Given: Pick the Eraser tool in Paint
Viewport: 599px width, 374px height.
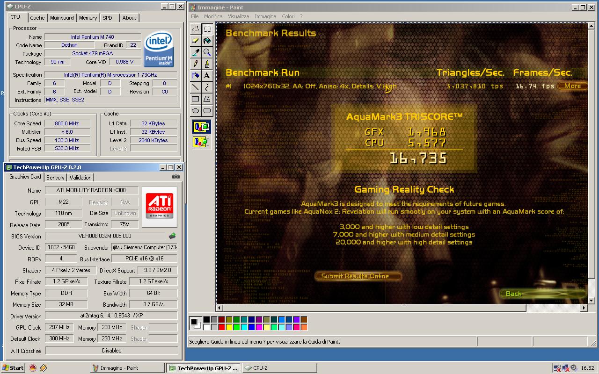Looking at the screenshot, I should click(196, 41).
